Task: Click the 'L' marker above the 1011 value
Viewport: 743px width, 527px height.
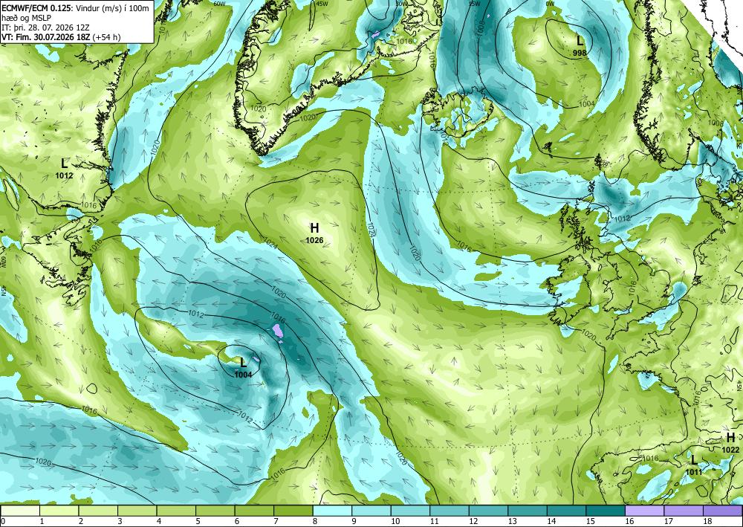Action: pos(694,459)
